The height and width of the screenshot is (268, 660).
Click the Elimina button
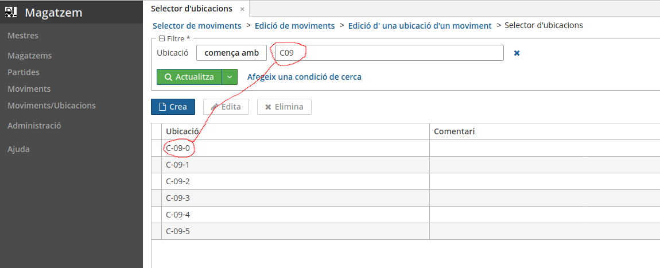(284, 107)
